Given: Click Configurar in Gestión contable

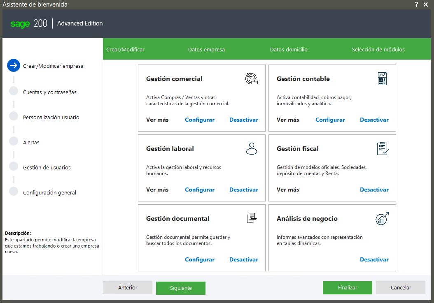Looking at the screenshot, I should click(x=330, y=120).
